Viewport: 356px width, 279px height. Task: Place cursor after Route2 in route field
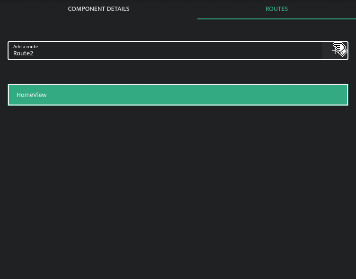(x=34, y=53)
